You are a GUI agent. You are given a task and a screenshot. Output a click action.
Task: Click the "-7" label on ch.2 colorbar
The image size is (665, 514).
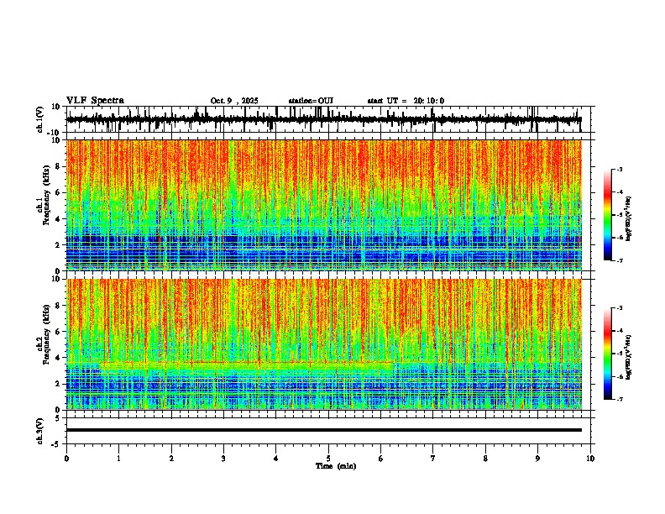pos(620,399)
